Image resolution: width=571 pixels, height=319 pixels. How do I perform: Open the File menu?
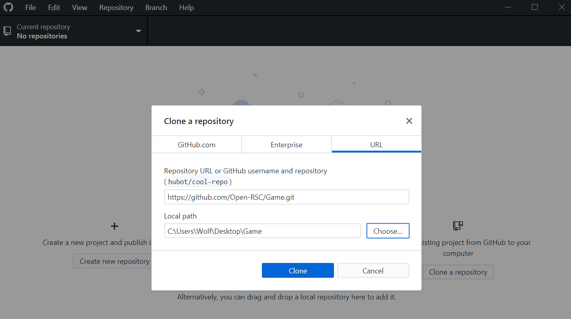[x=30, y=8]
